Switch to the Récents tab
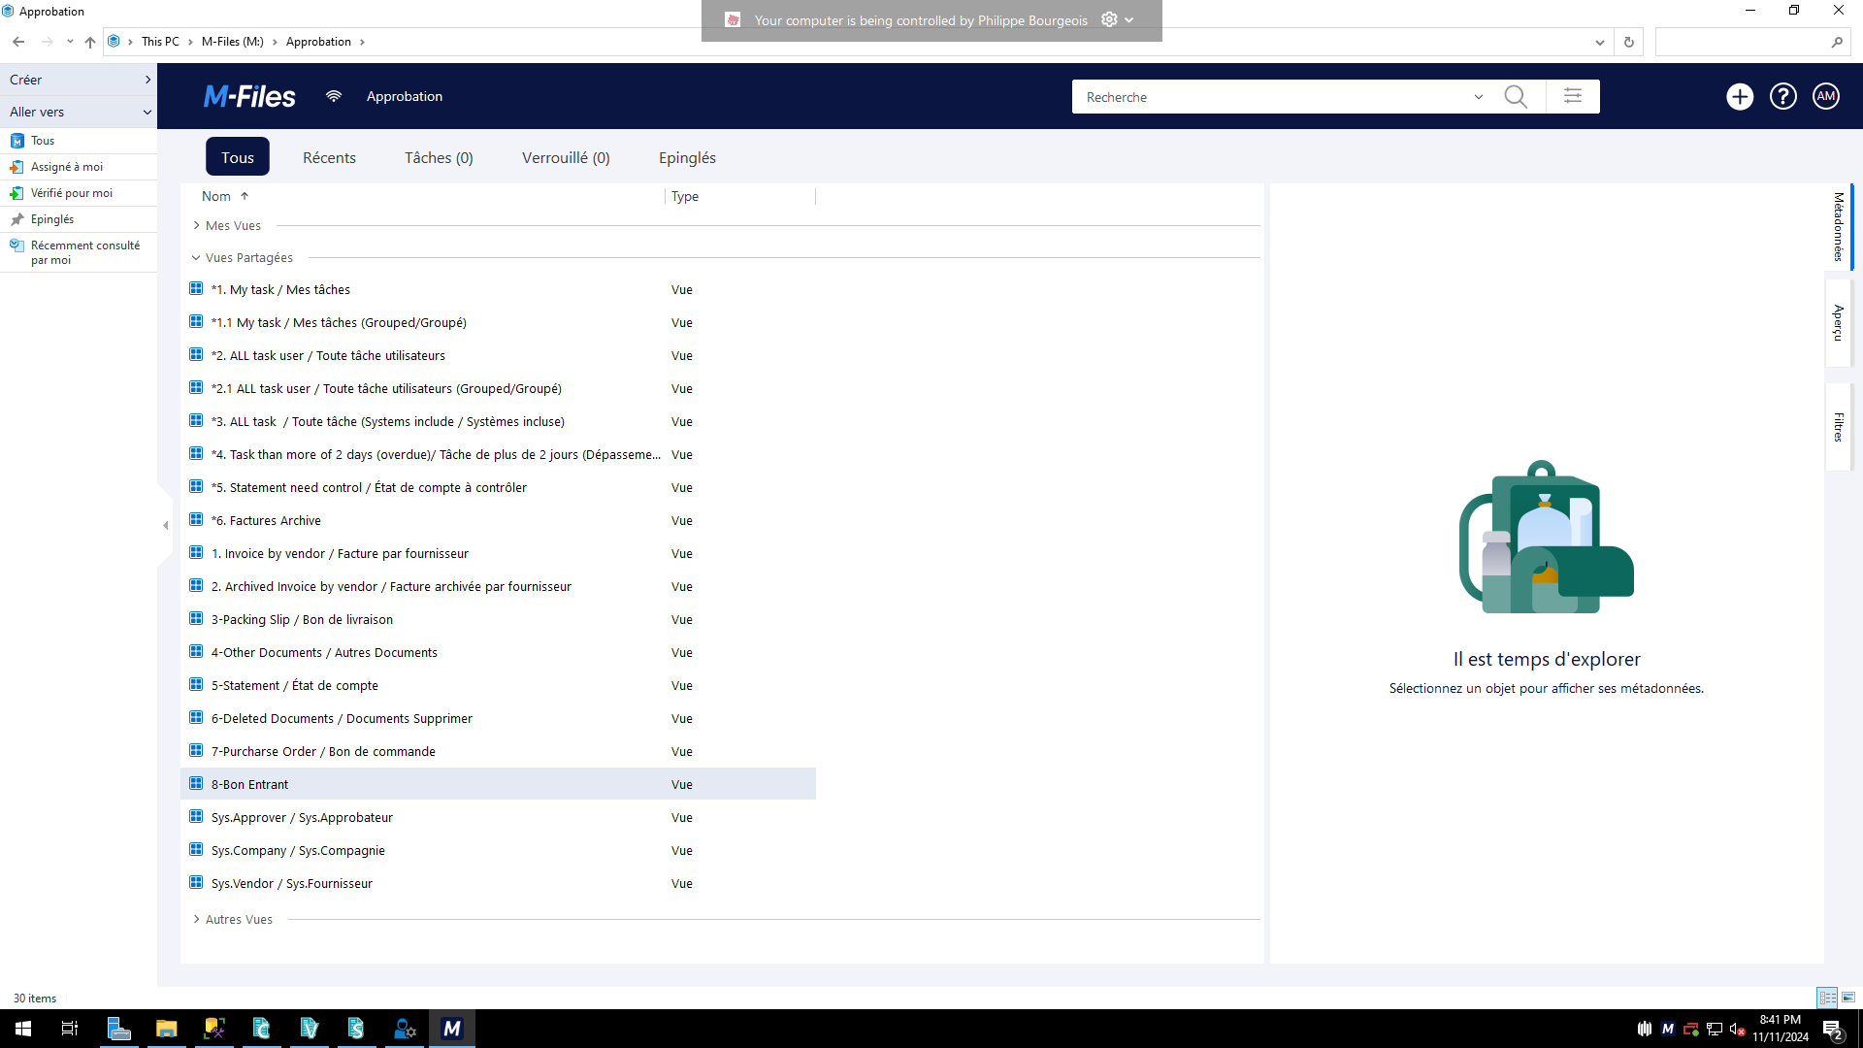Viewport: 1863px width, 1048px height. coord(329,157)
